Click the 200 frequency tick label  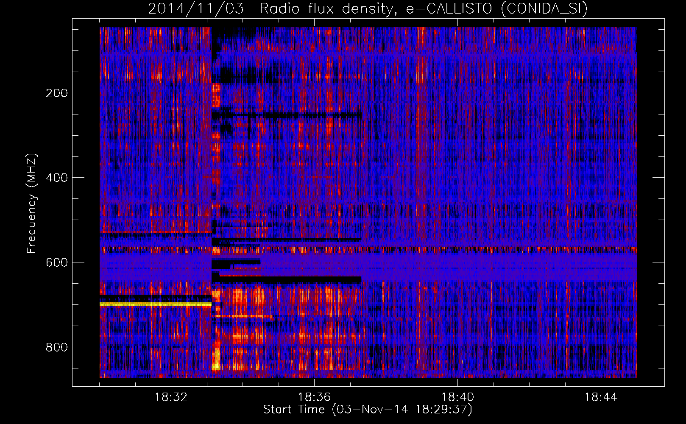coord(57,93)
